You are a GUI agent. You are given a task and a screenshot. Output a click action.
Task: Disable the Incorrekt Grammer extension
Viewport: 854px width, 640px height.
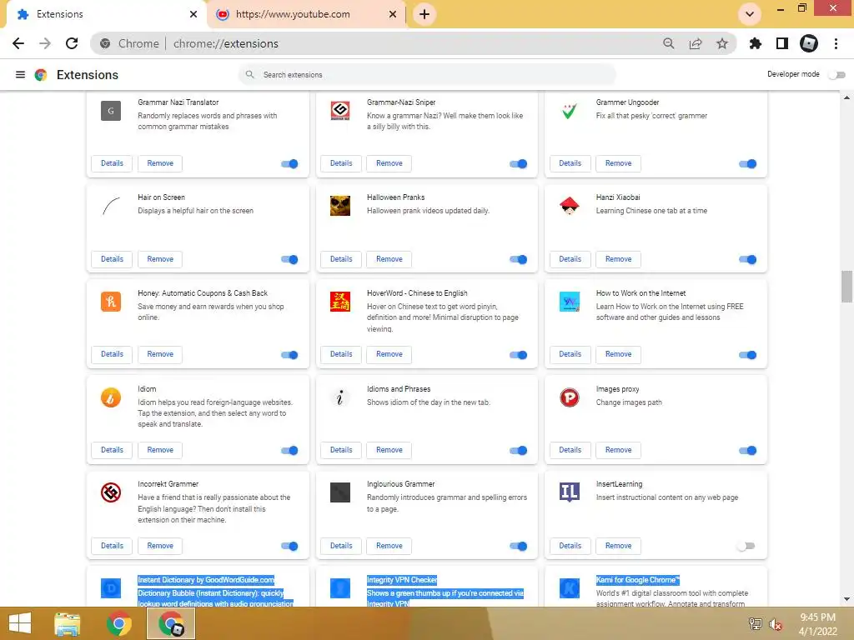pos(289,546)
